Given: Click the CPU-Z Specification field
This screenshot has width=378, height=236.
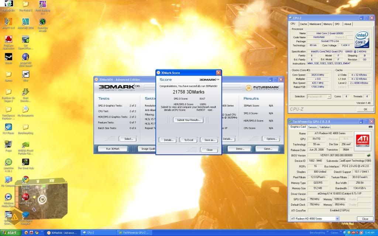Looking at the screenshot, I should coord(339,51).
